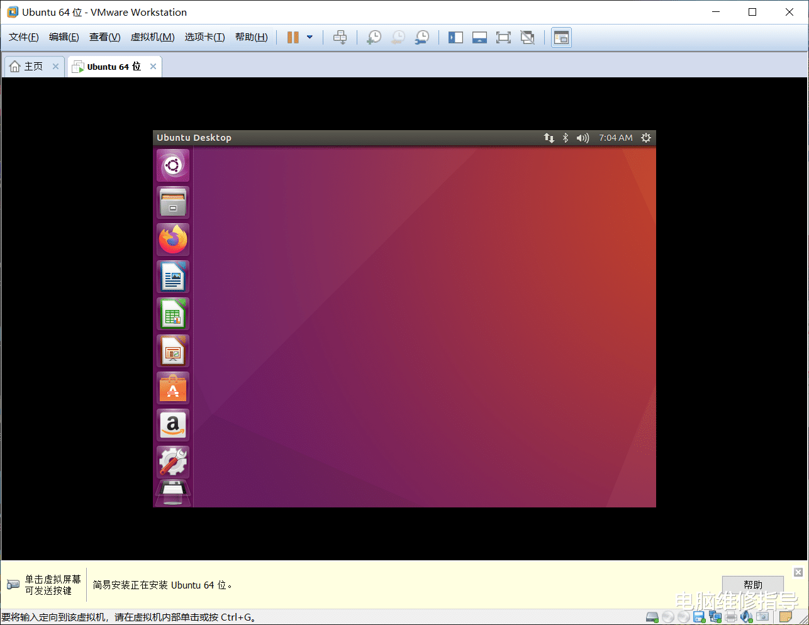Launch Firefox from the Ubuntu launcher
Screen dimensions: 809x625
coord(173,240)
